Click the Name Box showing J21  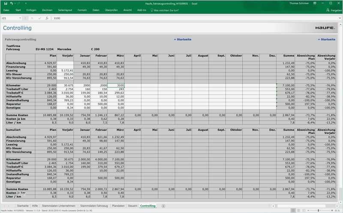click(x=9, y=18)
